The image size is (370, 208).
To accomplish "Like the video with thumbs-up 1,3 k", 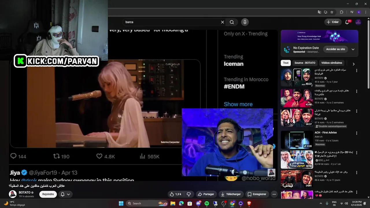I will click(176, 194).
